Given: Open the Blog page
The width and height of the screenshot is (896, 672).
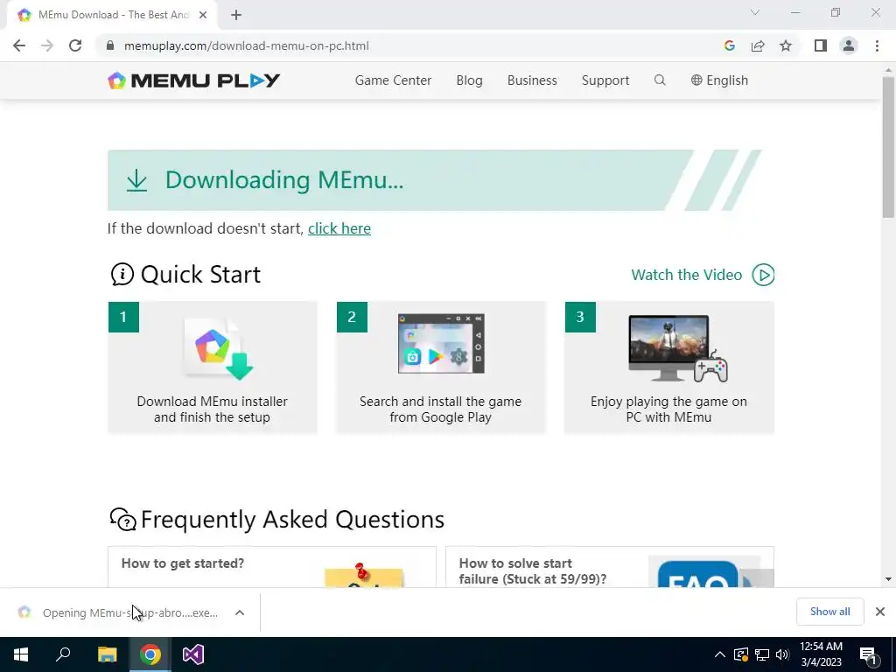Looking at the screenshot, I should click(x=469, y=80).
